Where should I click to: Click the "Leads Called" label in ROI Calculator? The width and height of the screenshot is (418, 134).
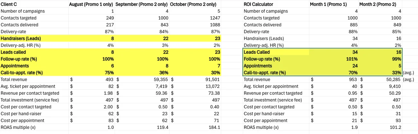(257, 52)
